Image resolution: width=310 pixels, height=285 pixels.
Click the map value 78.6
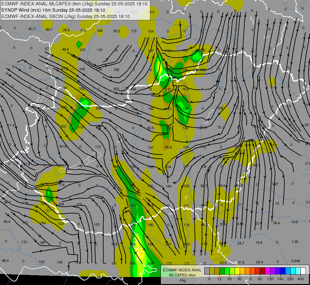[x=66, y=30]
